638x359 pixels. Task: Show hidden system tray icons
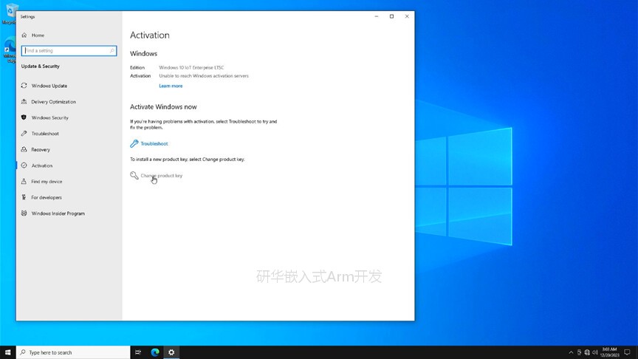pos(571,352)
